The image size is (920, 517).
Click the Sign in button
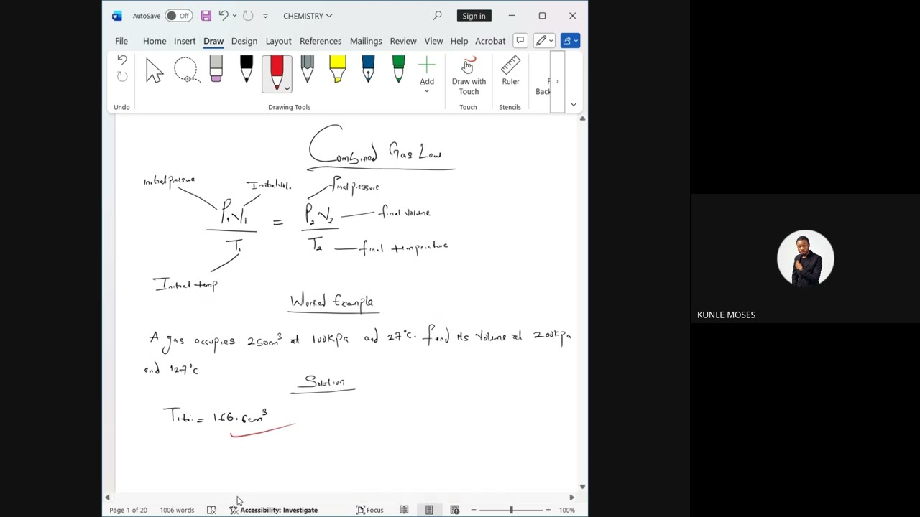[x=474, y=16]
